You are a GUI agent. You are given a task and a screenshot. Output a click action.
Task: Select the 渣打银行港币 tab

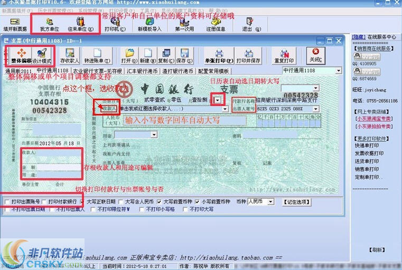click(x=177, y=71)
